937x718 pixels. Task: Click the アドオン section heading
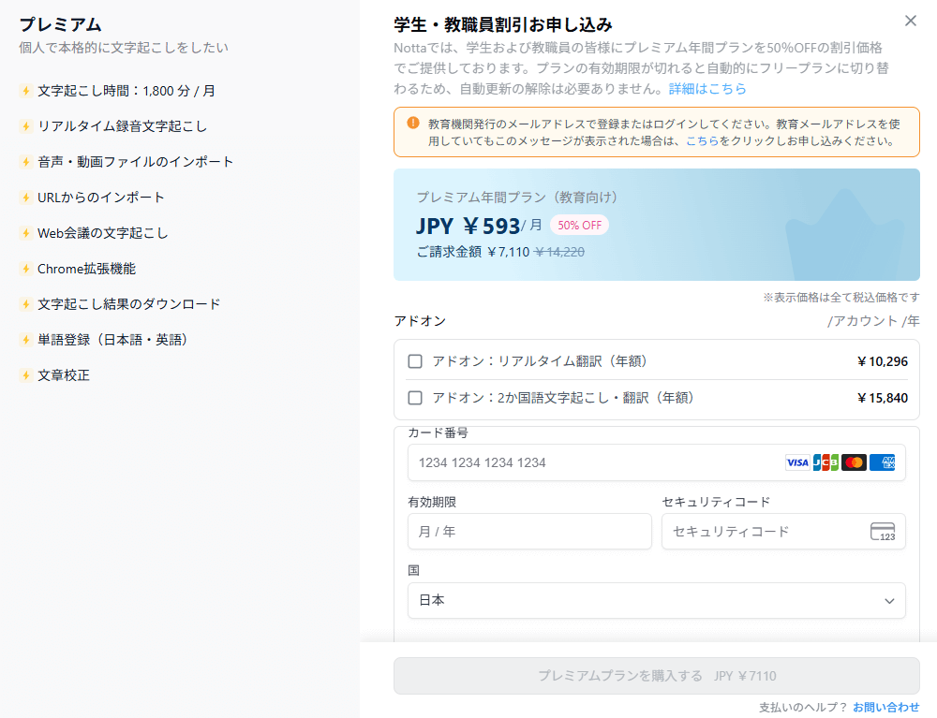420,321
